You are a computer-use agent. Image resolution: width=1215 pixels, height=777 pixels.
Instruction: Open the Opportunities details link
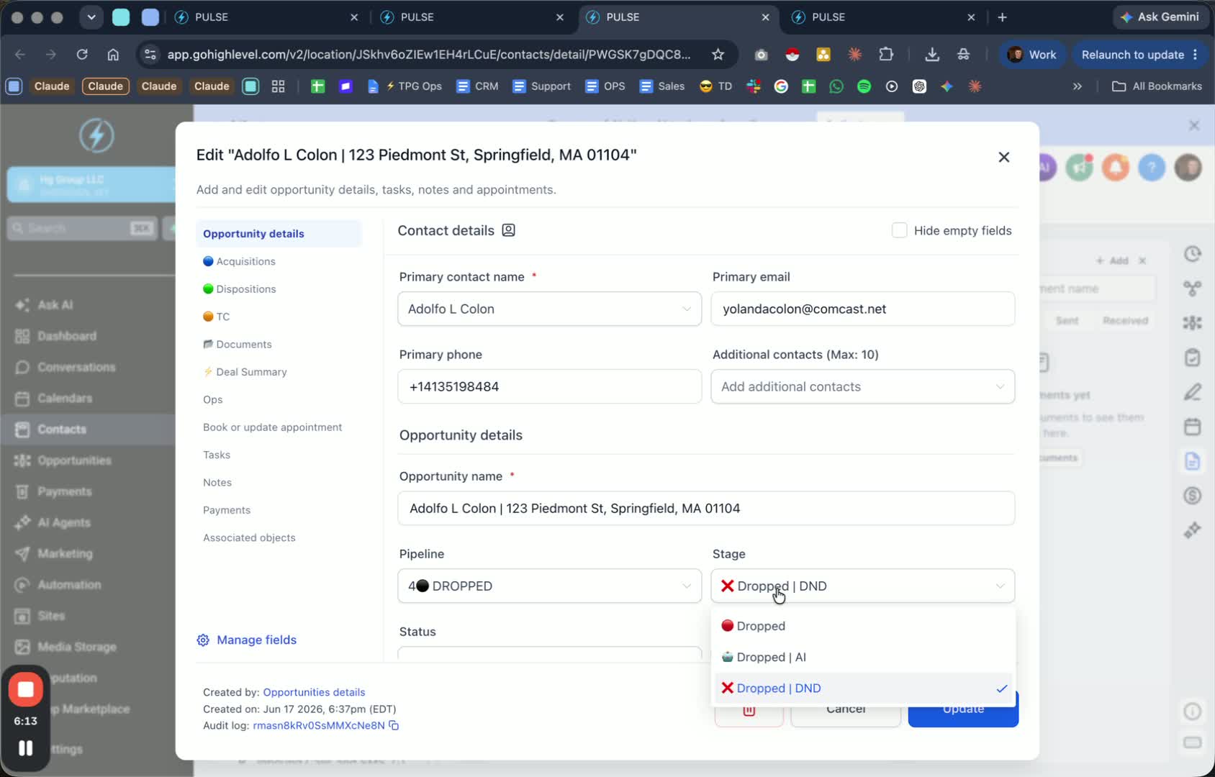[314, 692]
